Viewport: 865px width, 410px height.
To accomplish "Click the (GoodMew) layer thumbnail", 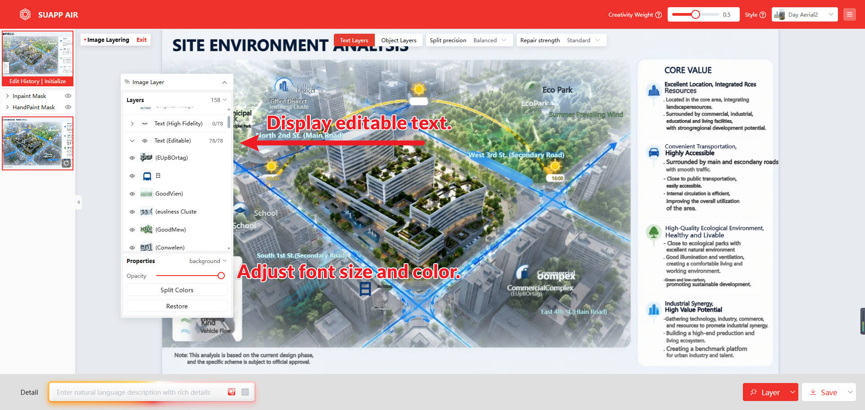I will point(146,229).
